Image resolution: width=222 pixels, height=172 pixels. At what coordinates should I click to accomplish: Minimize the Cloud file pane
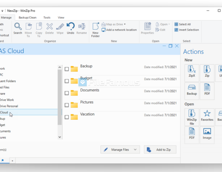(164, 46)
